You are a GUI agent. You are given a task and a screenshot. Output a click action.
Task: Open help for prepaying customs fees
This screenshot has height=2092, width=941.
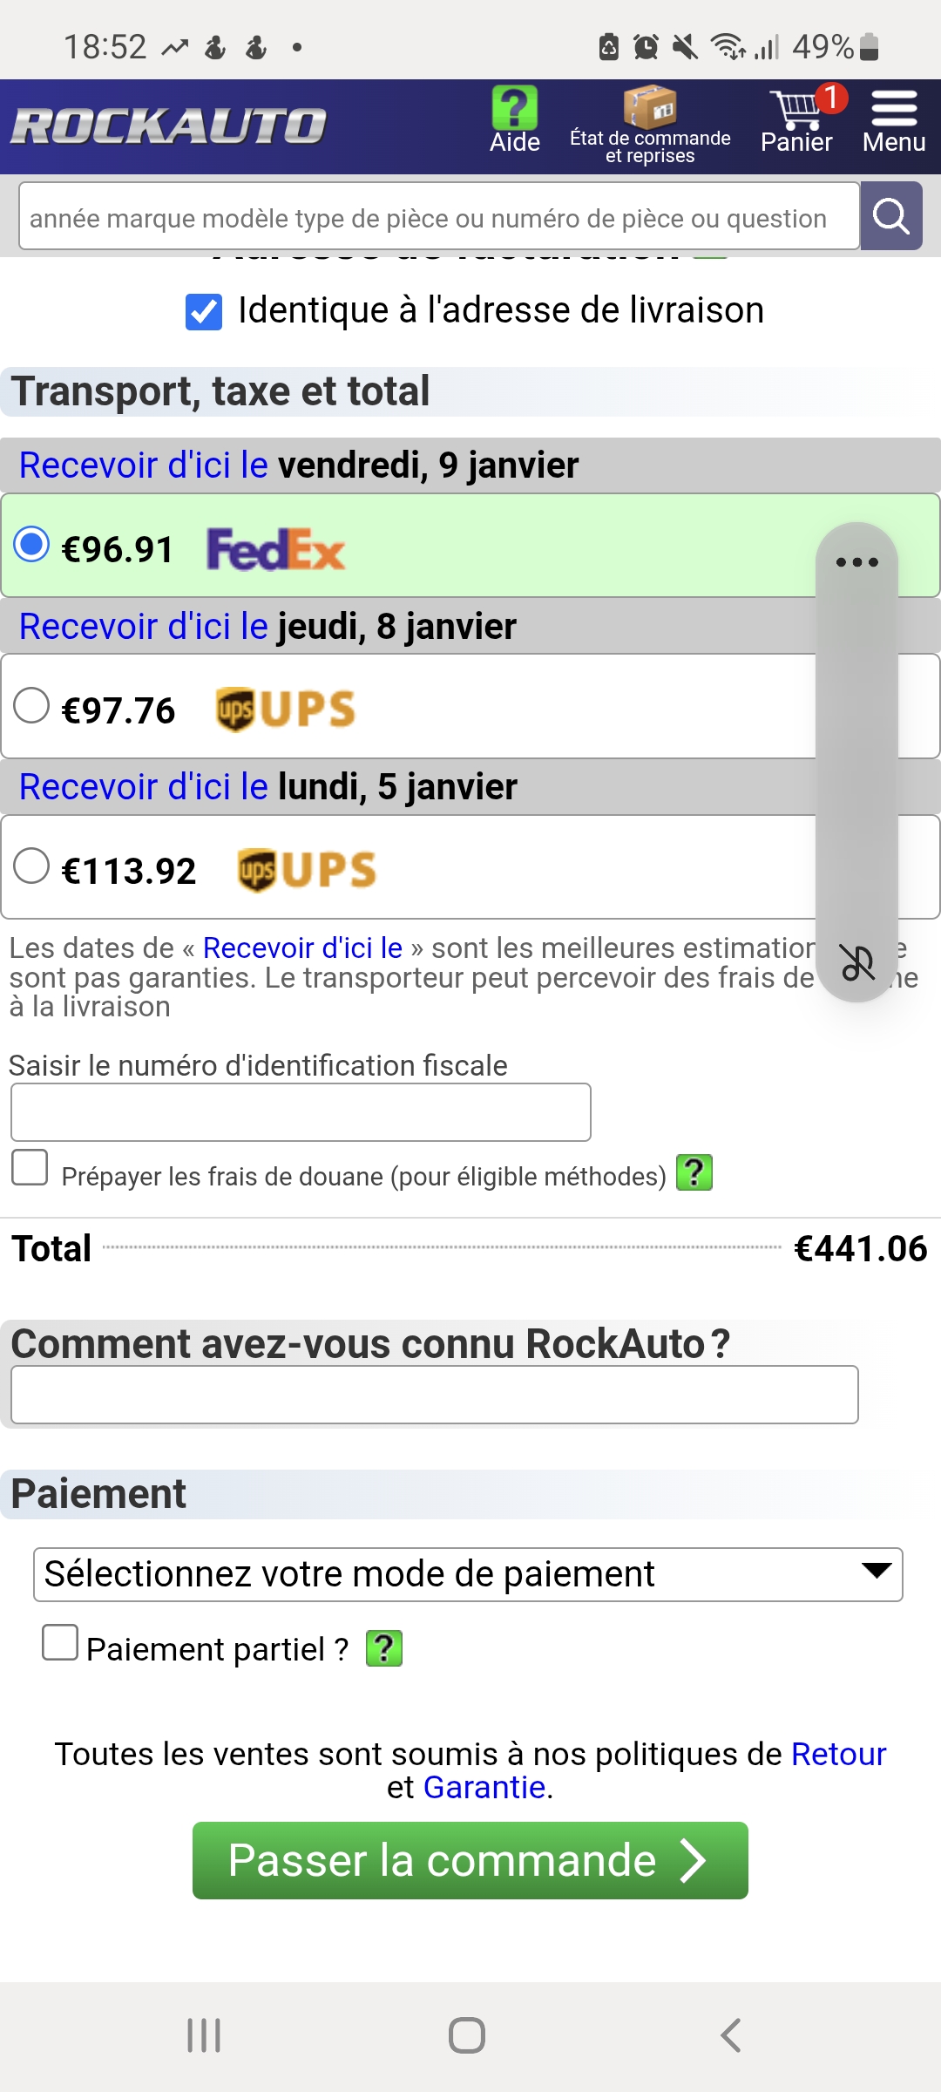694,1173
